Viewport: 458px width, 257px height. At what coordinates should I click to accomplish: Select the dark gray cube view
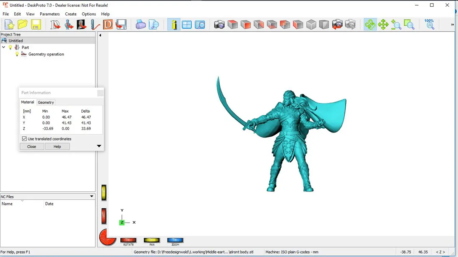[324, 25]
